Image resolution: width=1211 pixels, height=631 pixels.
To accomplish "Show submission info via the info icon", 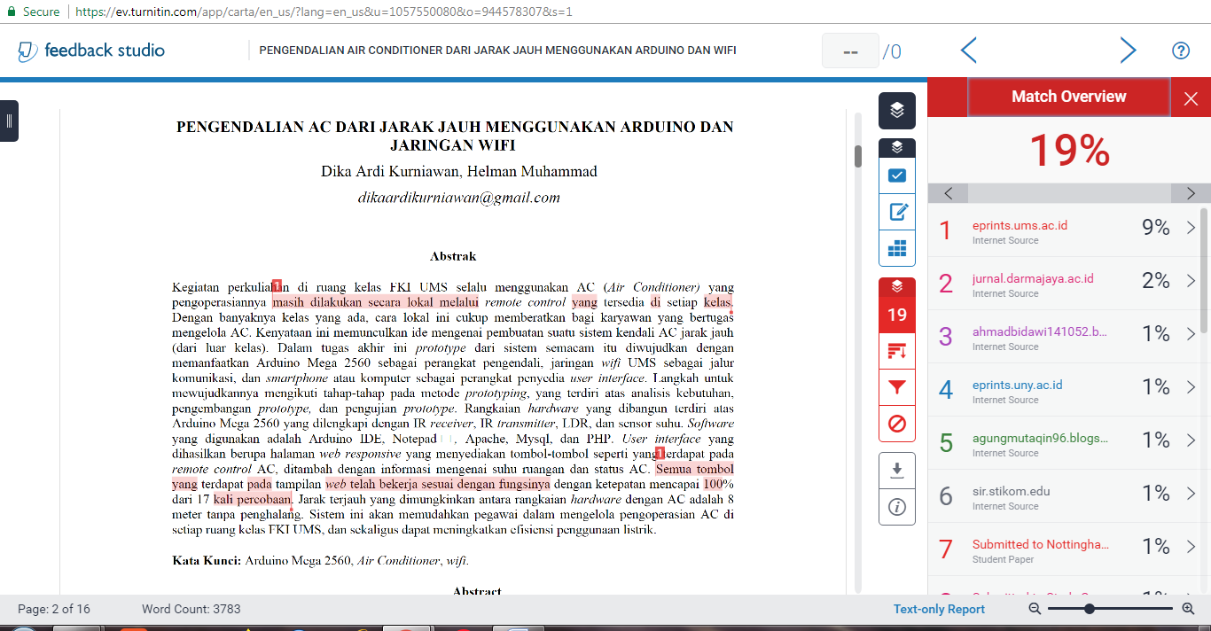I will [897, 507].
